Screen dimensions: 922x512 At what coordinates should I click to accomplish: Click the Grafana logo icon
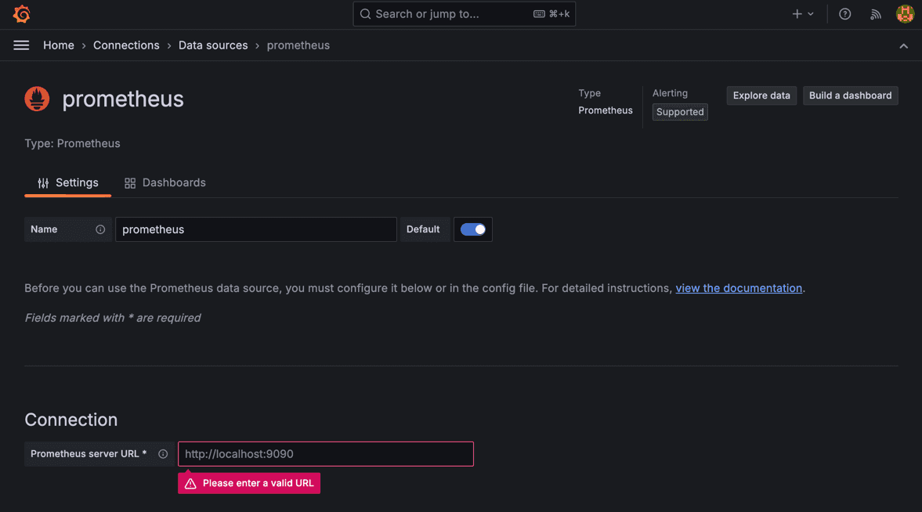pyautogui.click(x=22, y=14)
